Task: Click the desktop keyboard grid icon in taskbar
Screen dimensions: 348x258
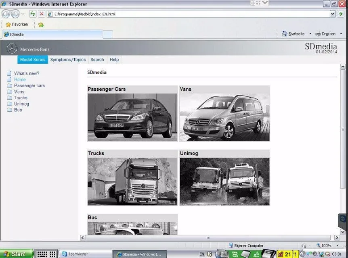Action: [x=46, y=254]
